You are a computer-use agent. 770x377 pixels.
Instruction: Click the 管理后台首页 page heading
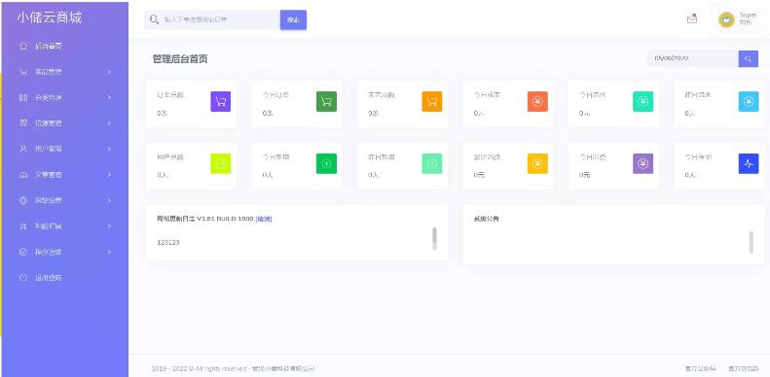coord(180,59)
